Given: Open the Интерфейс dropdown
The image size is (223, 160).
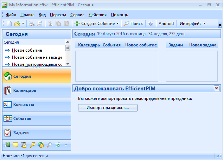Looking at the screenshot, I should pos(192,24).
